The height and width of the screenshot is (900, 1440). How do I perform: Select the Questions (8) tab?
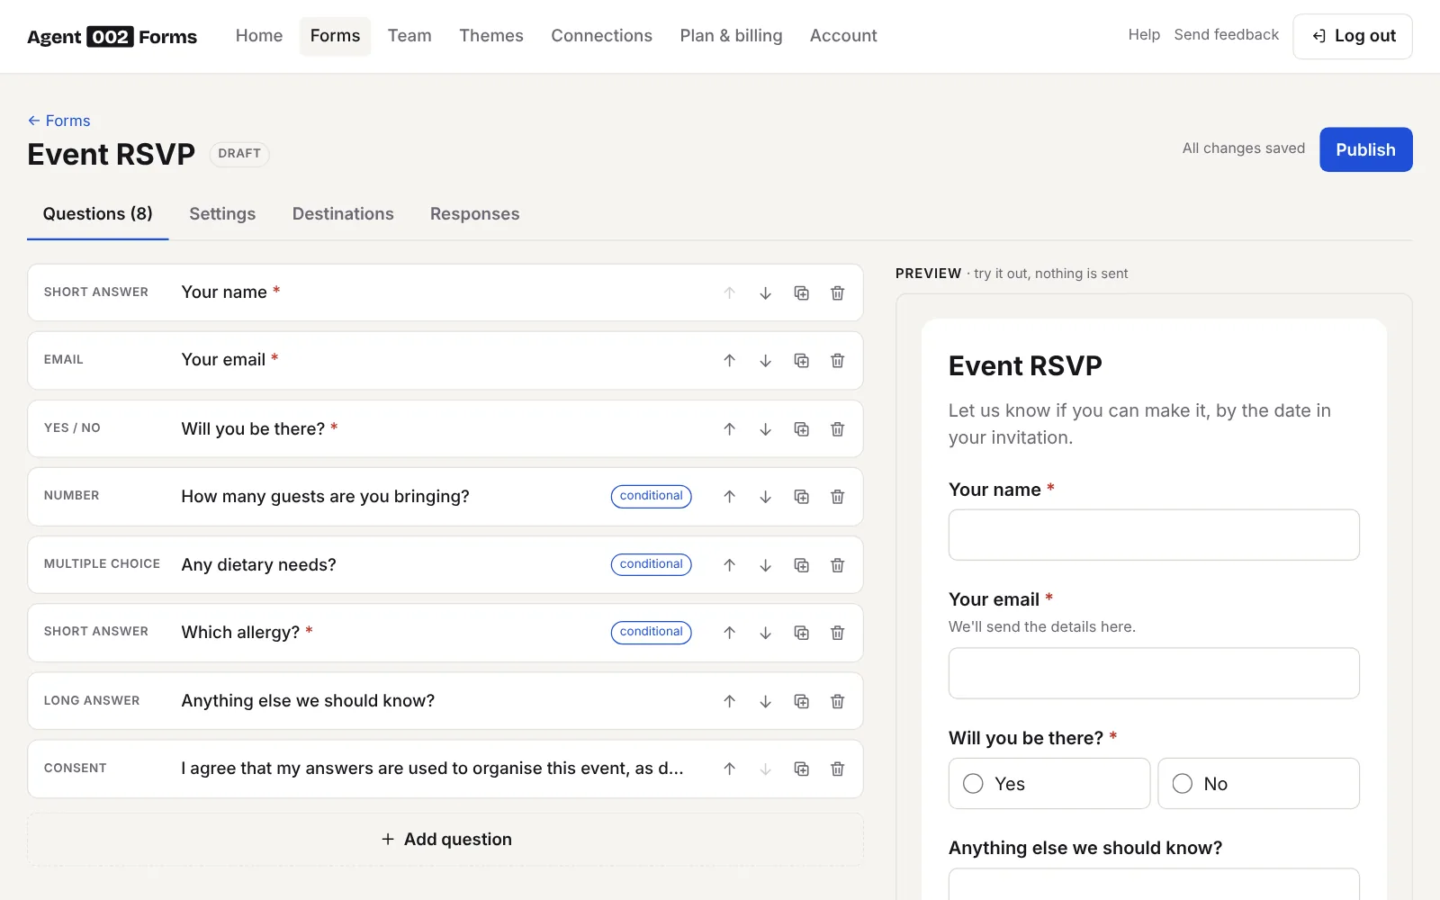98,214
